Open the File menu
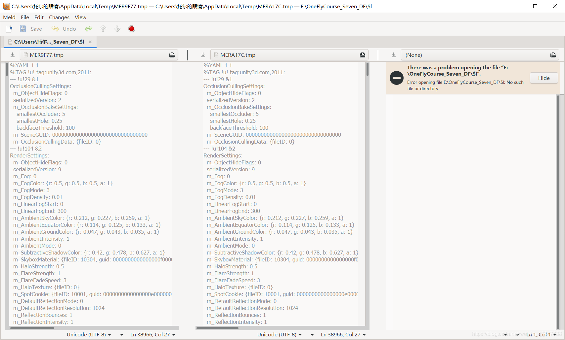The width and height of the screenshot is (565, 340). point(25,17)
